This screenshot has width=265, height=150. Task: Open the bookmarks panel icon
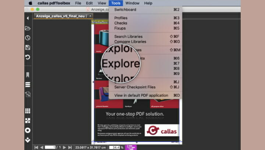28,75
